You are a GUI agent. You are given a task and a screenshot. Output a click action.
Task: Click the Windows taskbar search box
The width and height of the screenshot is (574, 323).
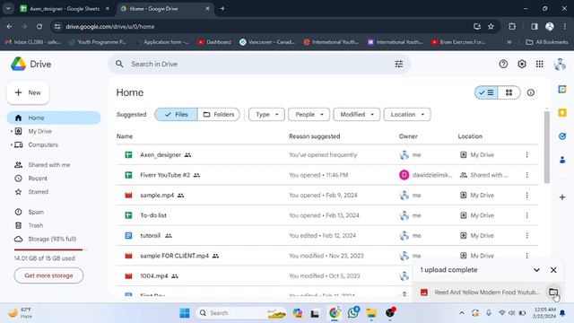coord(241,313)
